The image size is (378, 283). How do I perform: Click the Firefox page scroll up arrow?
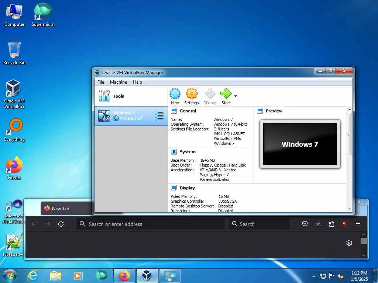coord(364,234)
